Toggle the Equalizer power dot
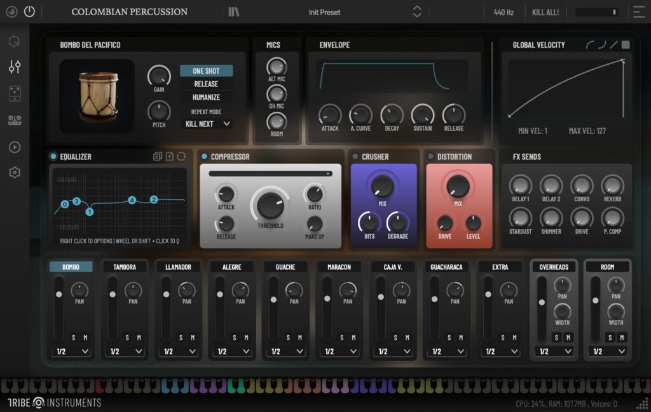The width and height of the screenshot is (651, 412). [x=53, y=156]
